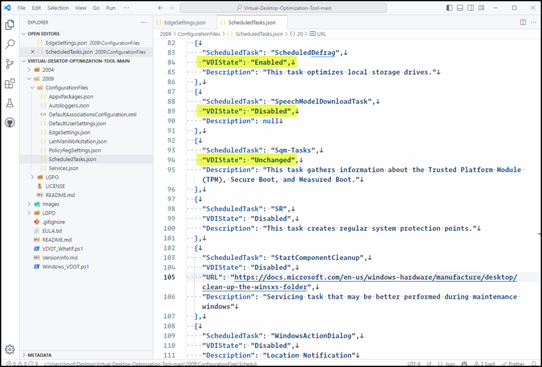Click Prettier in the status bar
This screenshot has width=542, height=367.
coord(519,364)
